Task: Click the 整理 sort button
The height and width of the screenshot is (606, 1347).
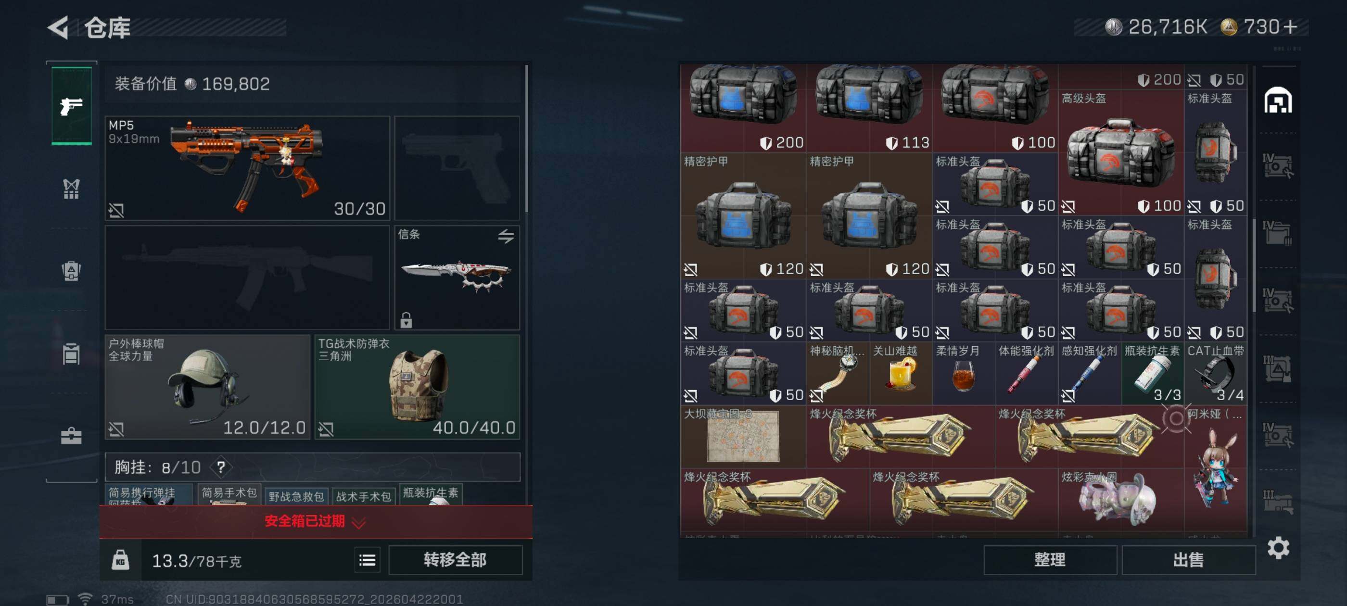Action: click(x=1050, y=560)
